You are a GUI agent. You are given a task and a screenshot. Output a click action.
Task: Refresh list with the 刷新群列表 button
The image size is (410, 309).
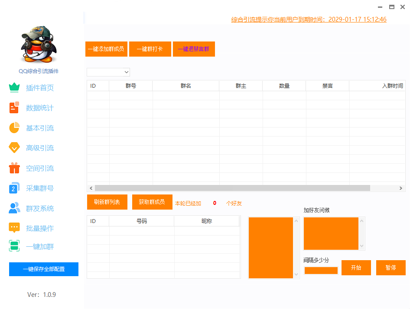pos(107,202)
